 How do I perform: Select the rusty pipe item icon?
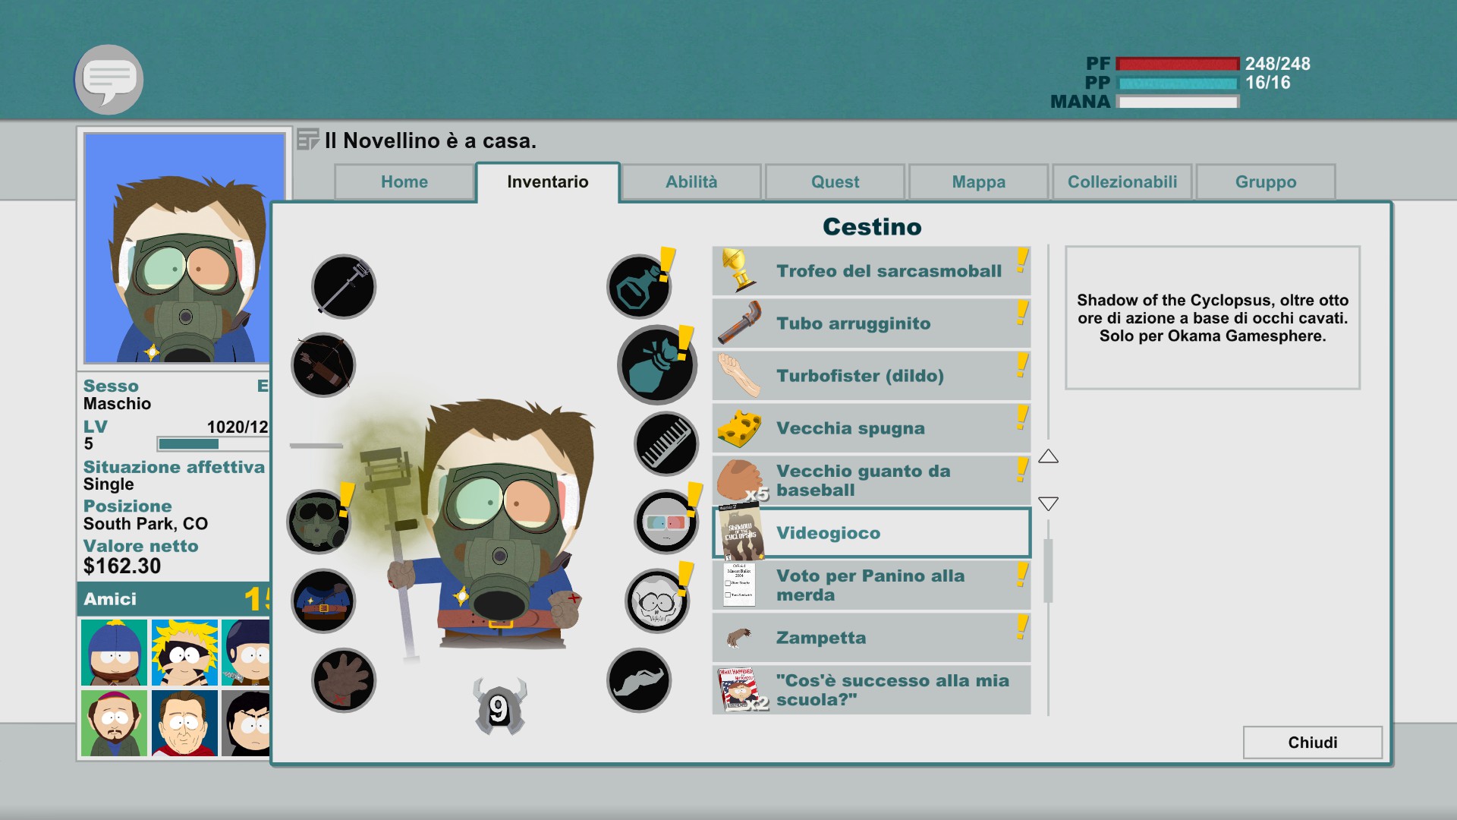(740, 323)
